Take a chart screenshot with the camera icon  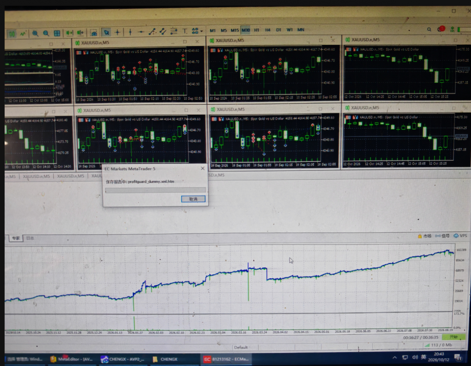click(x=93, y=33)
